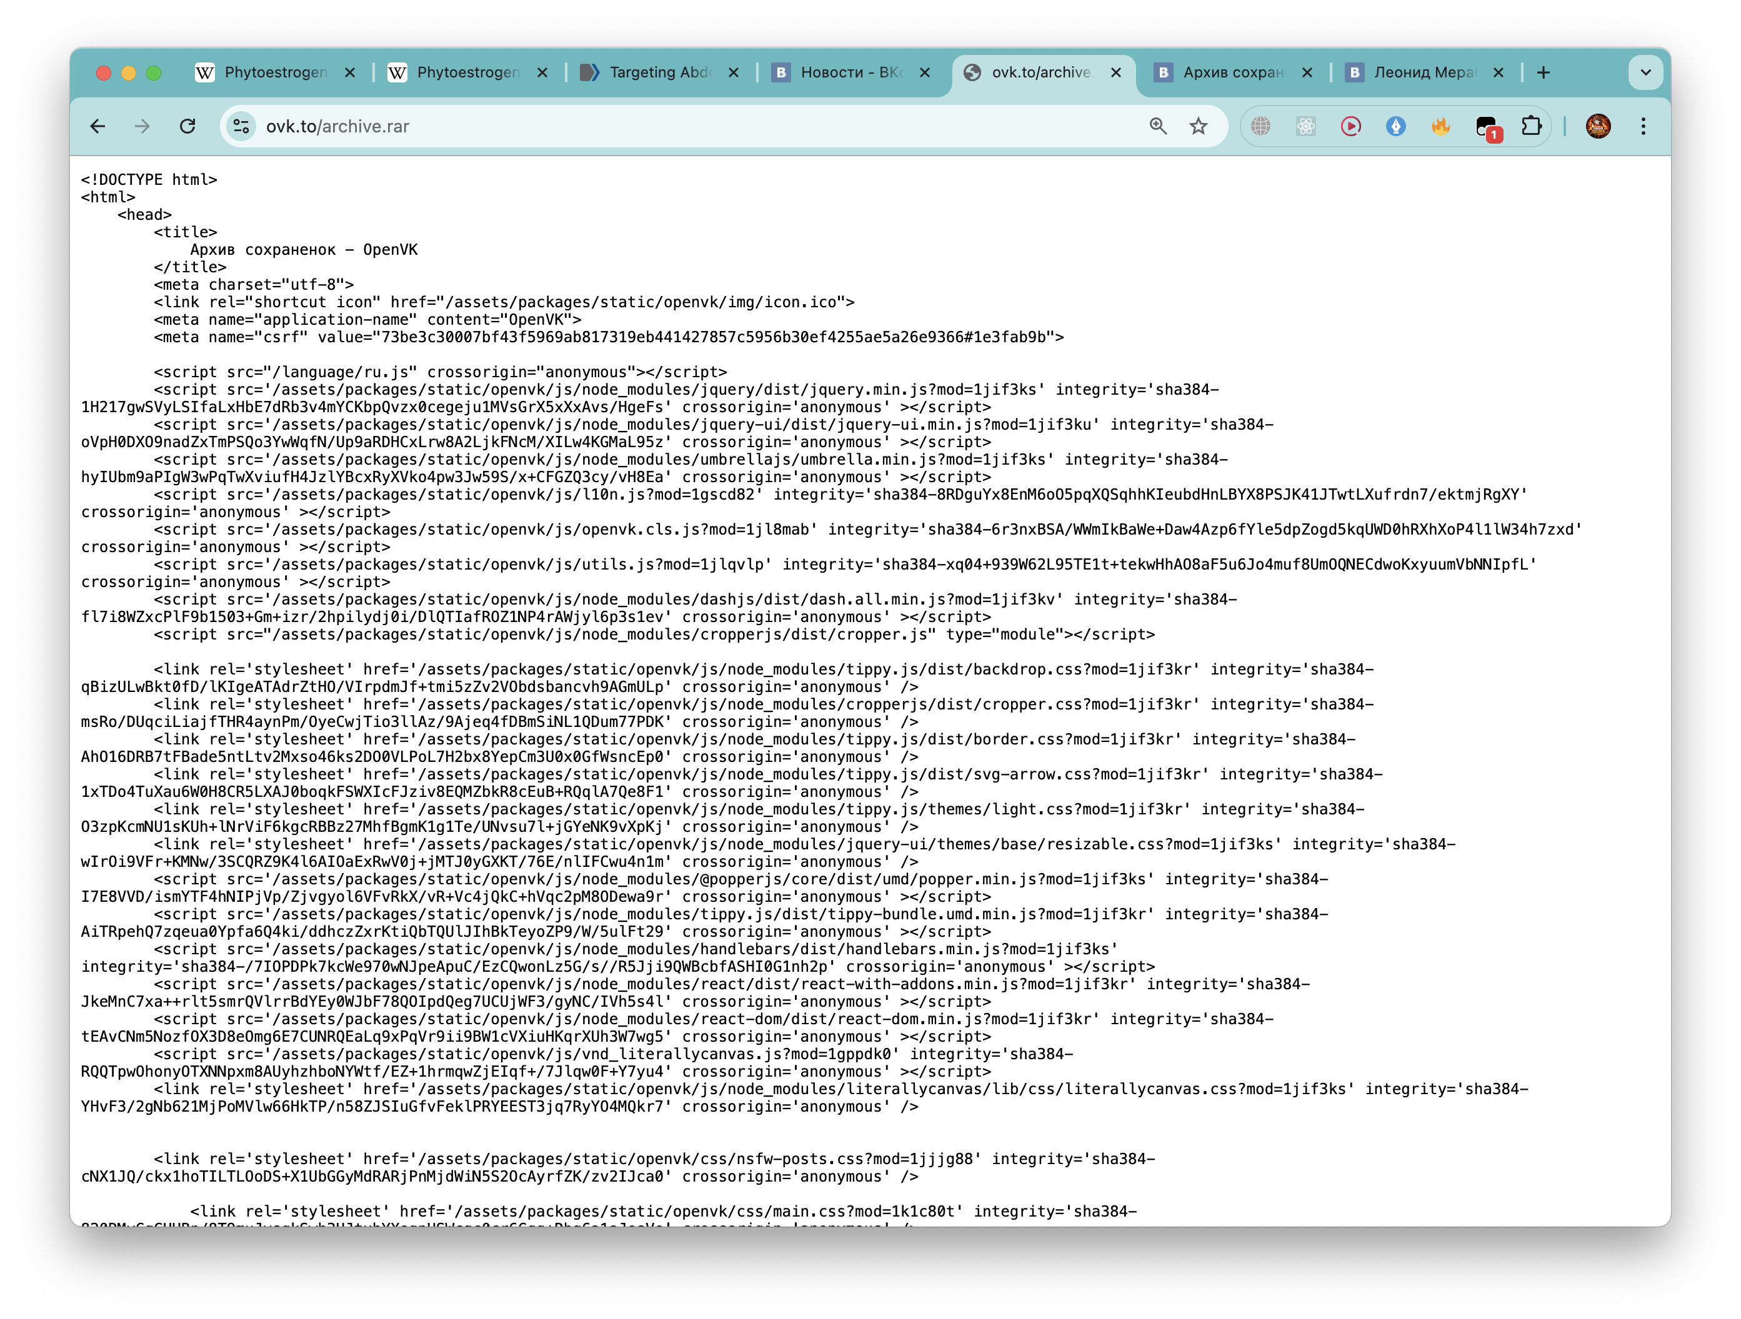
Task: Click the blue Ethereum extension icon
Action: tap(1395, 127)
